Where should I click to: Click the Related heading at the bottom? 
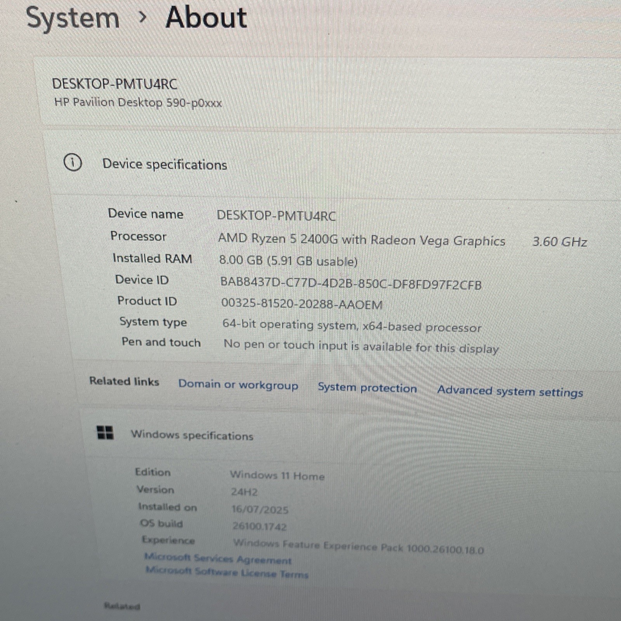pos(122,606)
